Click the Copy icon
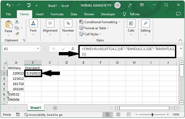 17,28
